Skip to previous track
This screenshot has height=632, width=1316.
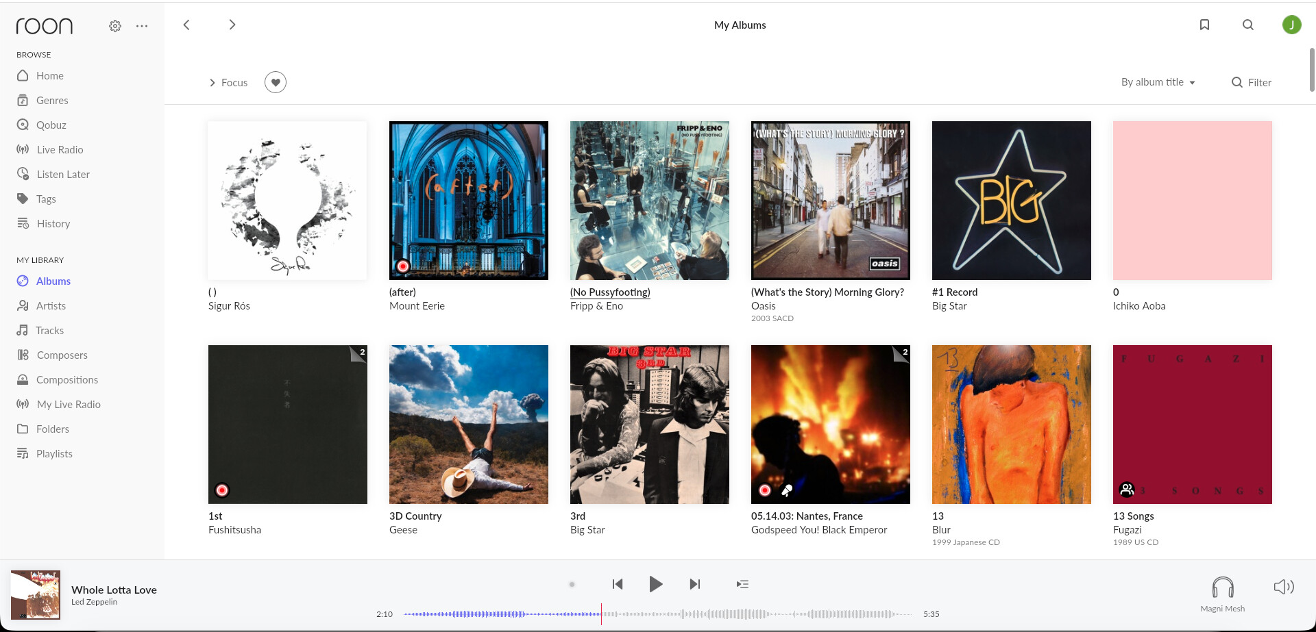click(x=618, y=584)
